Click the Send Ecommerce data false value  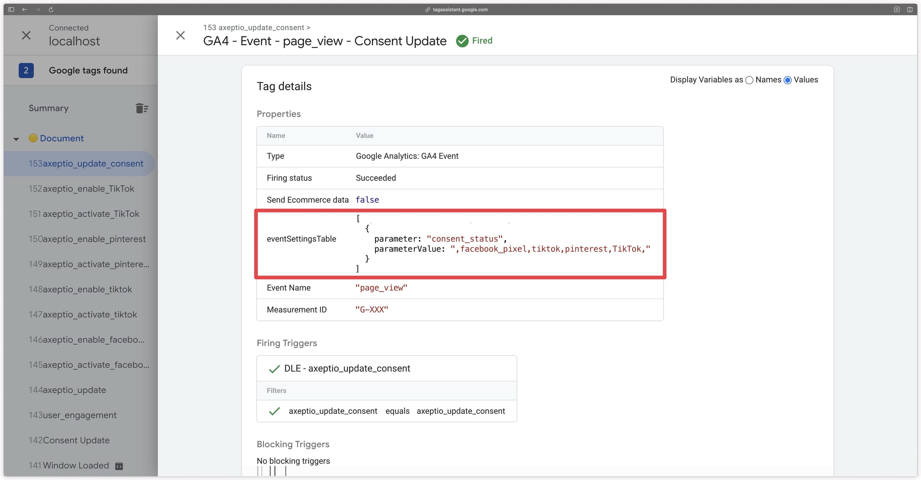tap(367, 200)
